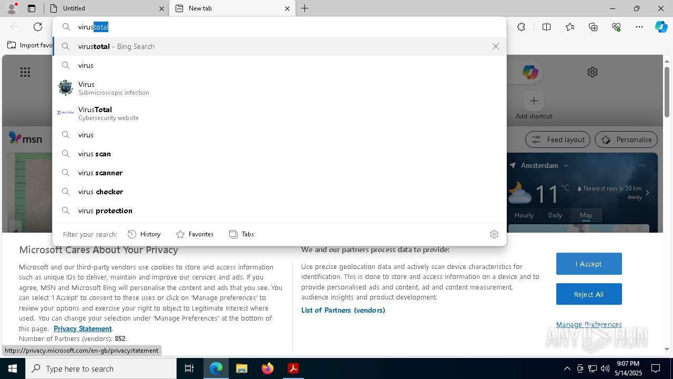The width and height of the screenshot is (673, 379).
Task: Choose the 'virus checker' suggestion
Action: tap(280, 192)
